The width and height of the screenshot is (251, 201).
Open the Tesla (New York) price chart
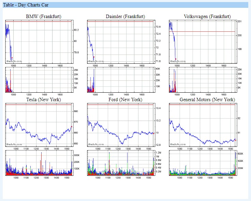(x=39, y=125)
